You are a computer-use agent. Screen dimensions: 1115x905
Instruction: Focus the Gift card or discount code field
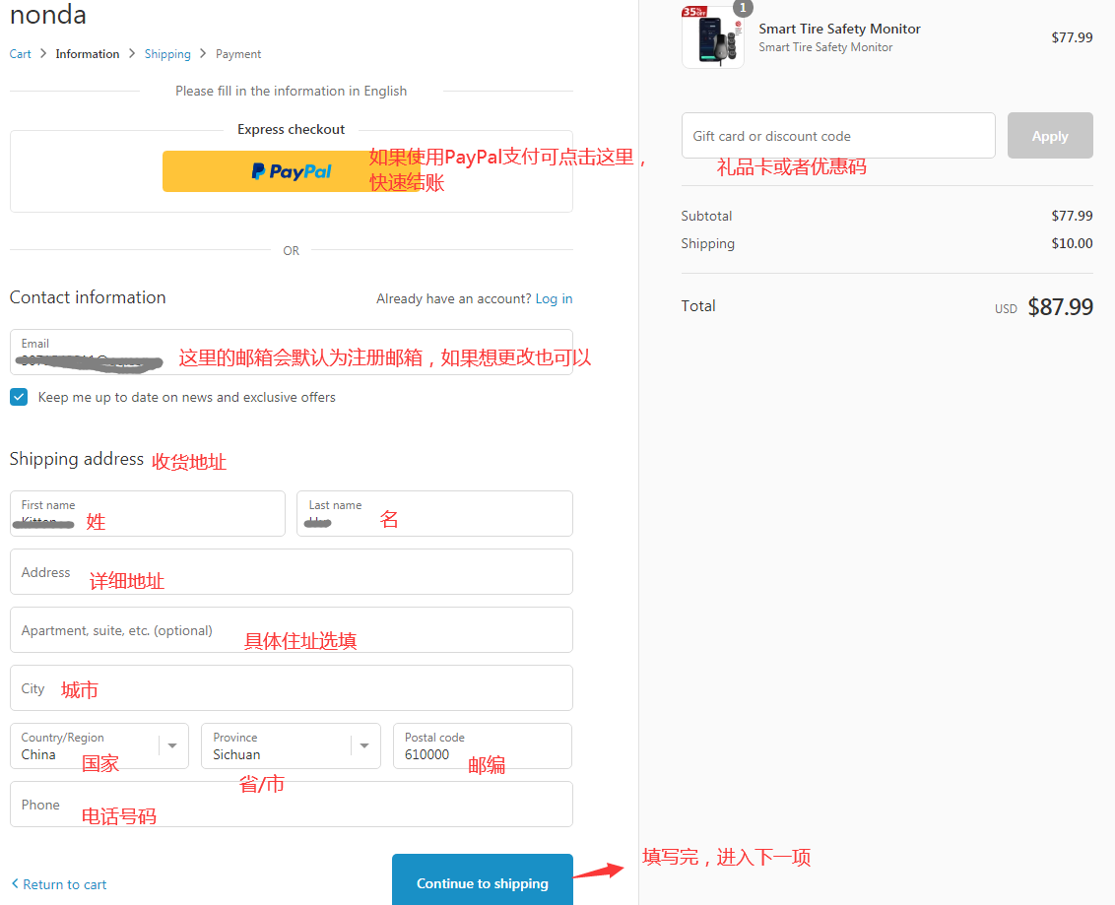tap(837, 136)
